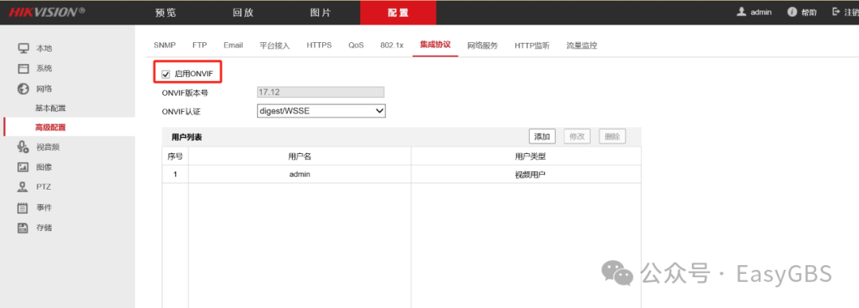Switch to the FTP tab
The image size is (859, 308).
200,45
